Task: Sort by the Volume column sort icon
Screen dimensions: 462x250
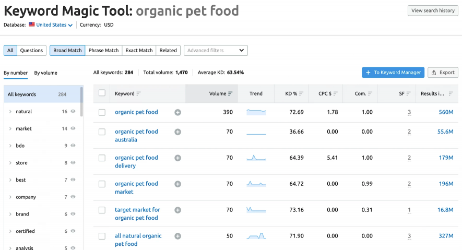Action: coord(231,94)
